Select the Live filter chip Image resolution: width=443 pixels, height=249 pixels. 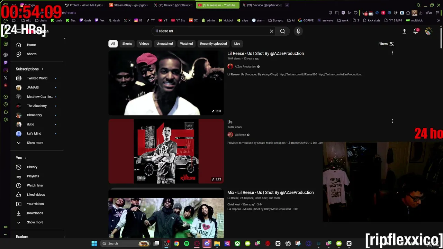click(237, 44)
